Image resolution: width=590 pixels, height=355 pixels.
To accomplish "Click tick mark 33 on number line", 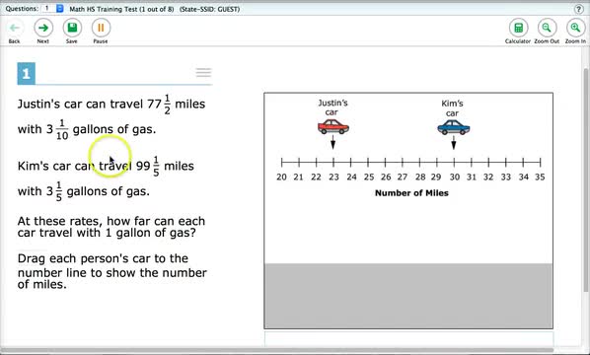I will (x=506, y=163).
